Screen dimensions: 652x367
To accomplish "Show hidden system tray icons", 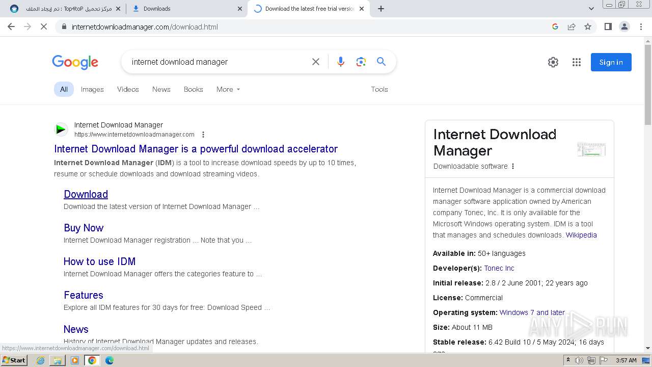I will tap(568, 360).
